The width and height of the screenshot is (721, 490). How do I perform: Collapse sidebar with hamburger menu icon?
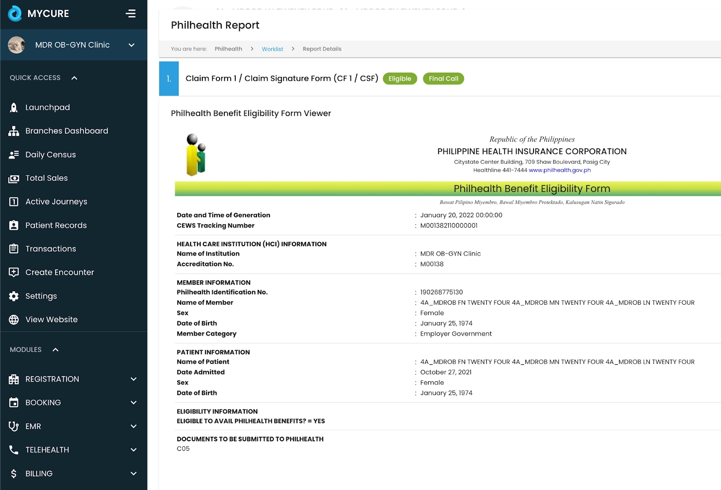point(131,14)
